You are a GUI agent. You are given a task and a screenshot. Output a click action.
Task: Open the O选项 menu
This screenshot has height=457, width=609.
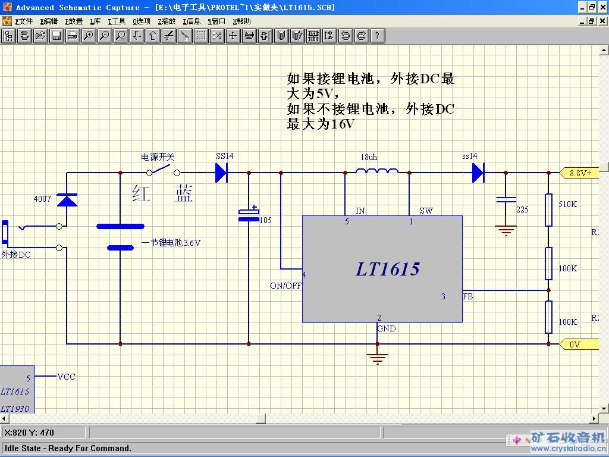[x=142, y=21]
